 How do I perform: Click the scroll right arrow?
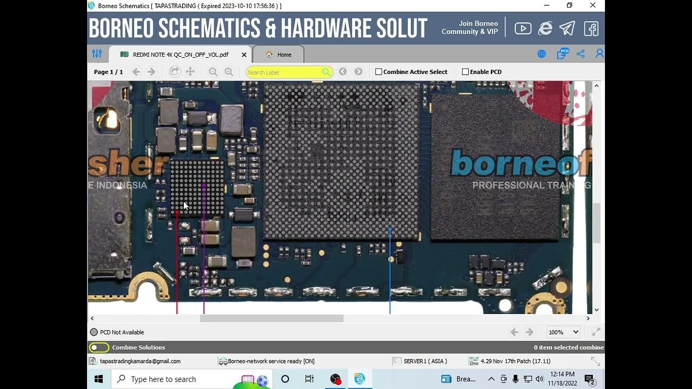tap(588, 318)
